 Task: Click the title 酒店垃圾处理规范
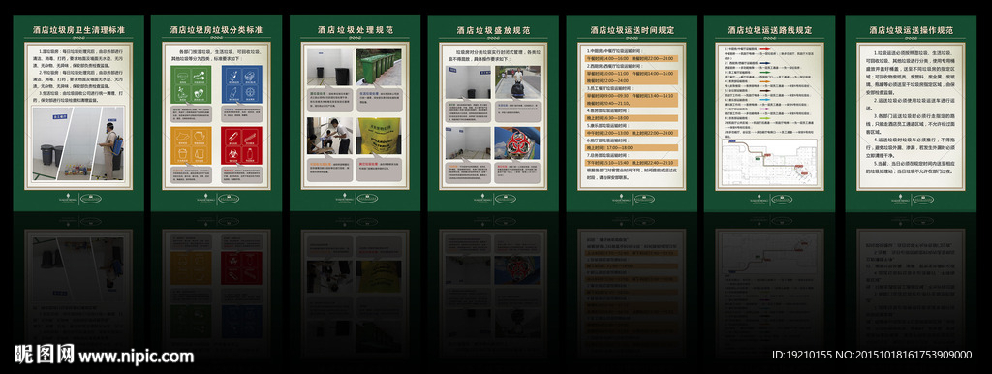(x=356, y=30)
